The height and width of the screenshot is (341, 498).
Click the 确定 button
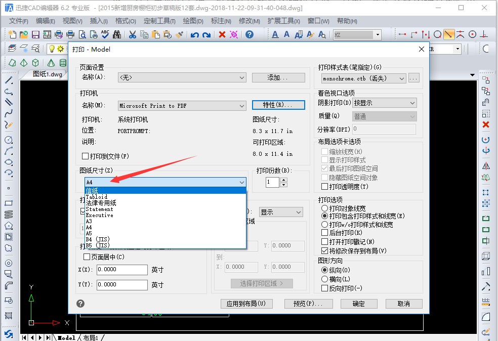359,304
